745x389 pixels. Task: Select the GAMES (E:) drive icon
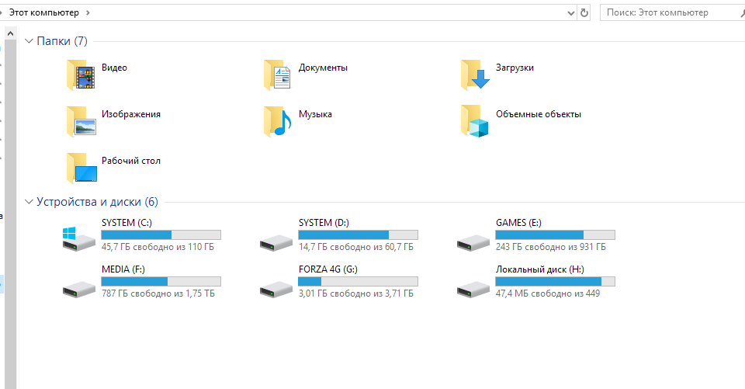pyautogui.click(x=473, y=240)
